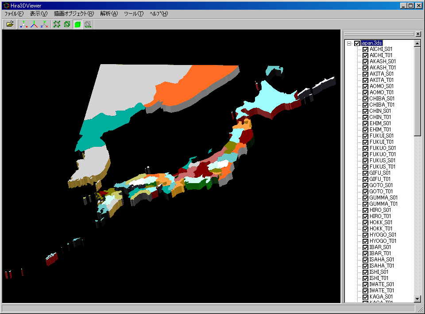
Task: Select the GUMMA_S01 tree item label
Action: pos(383,198)
